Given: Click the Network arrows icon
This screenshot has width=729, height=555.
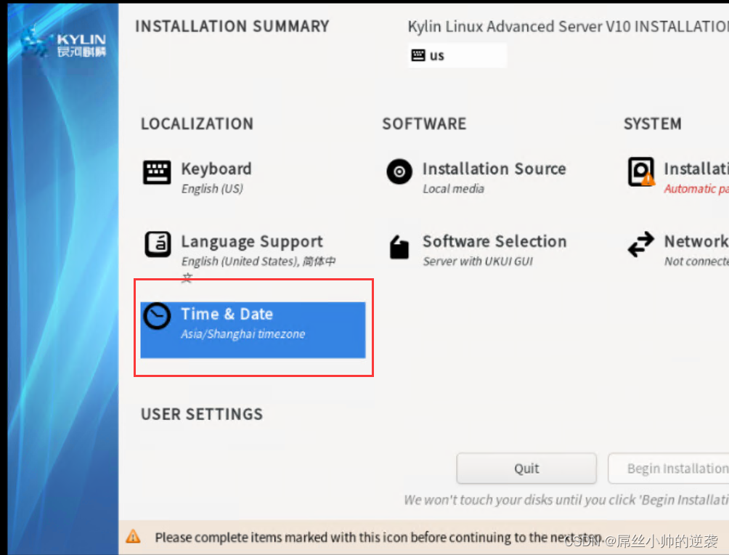Looking at the screenshot, I should (640, 246).
